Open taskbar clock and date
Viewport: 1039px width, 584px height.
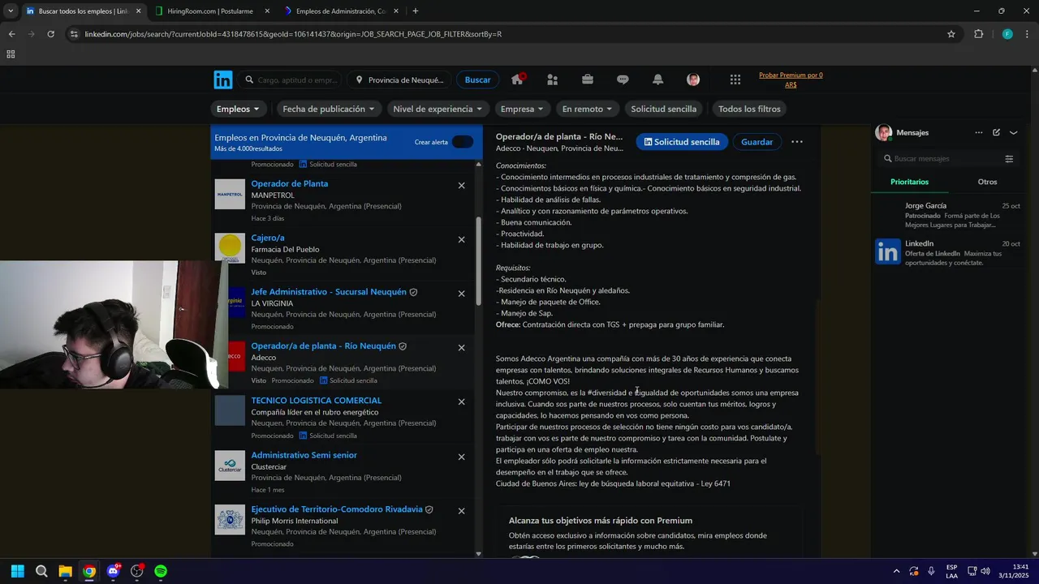(x=1014, y=571)
